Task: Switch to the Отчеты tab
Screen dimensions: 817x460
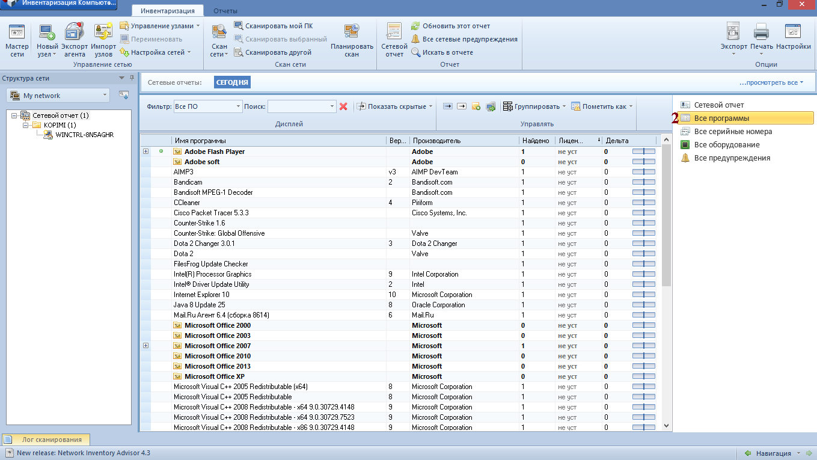Action: (225, 11)
